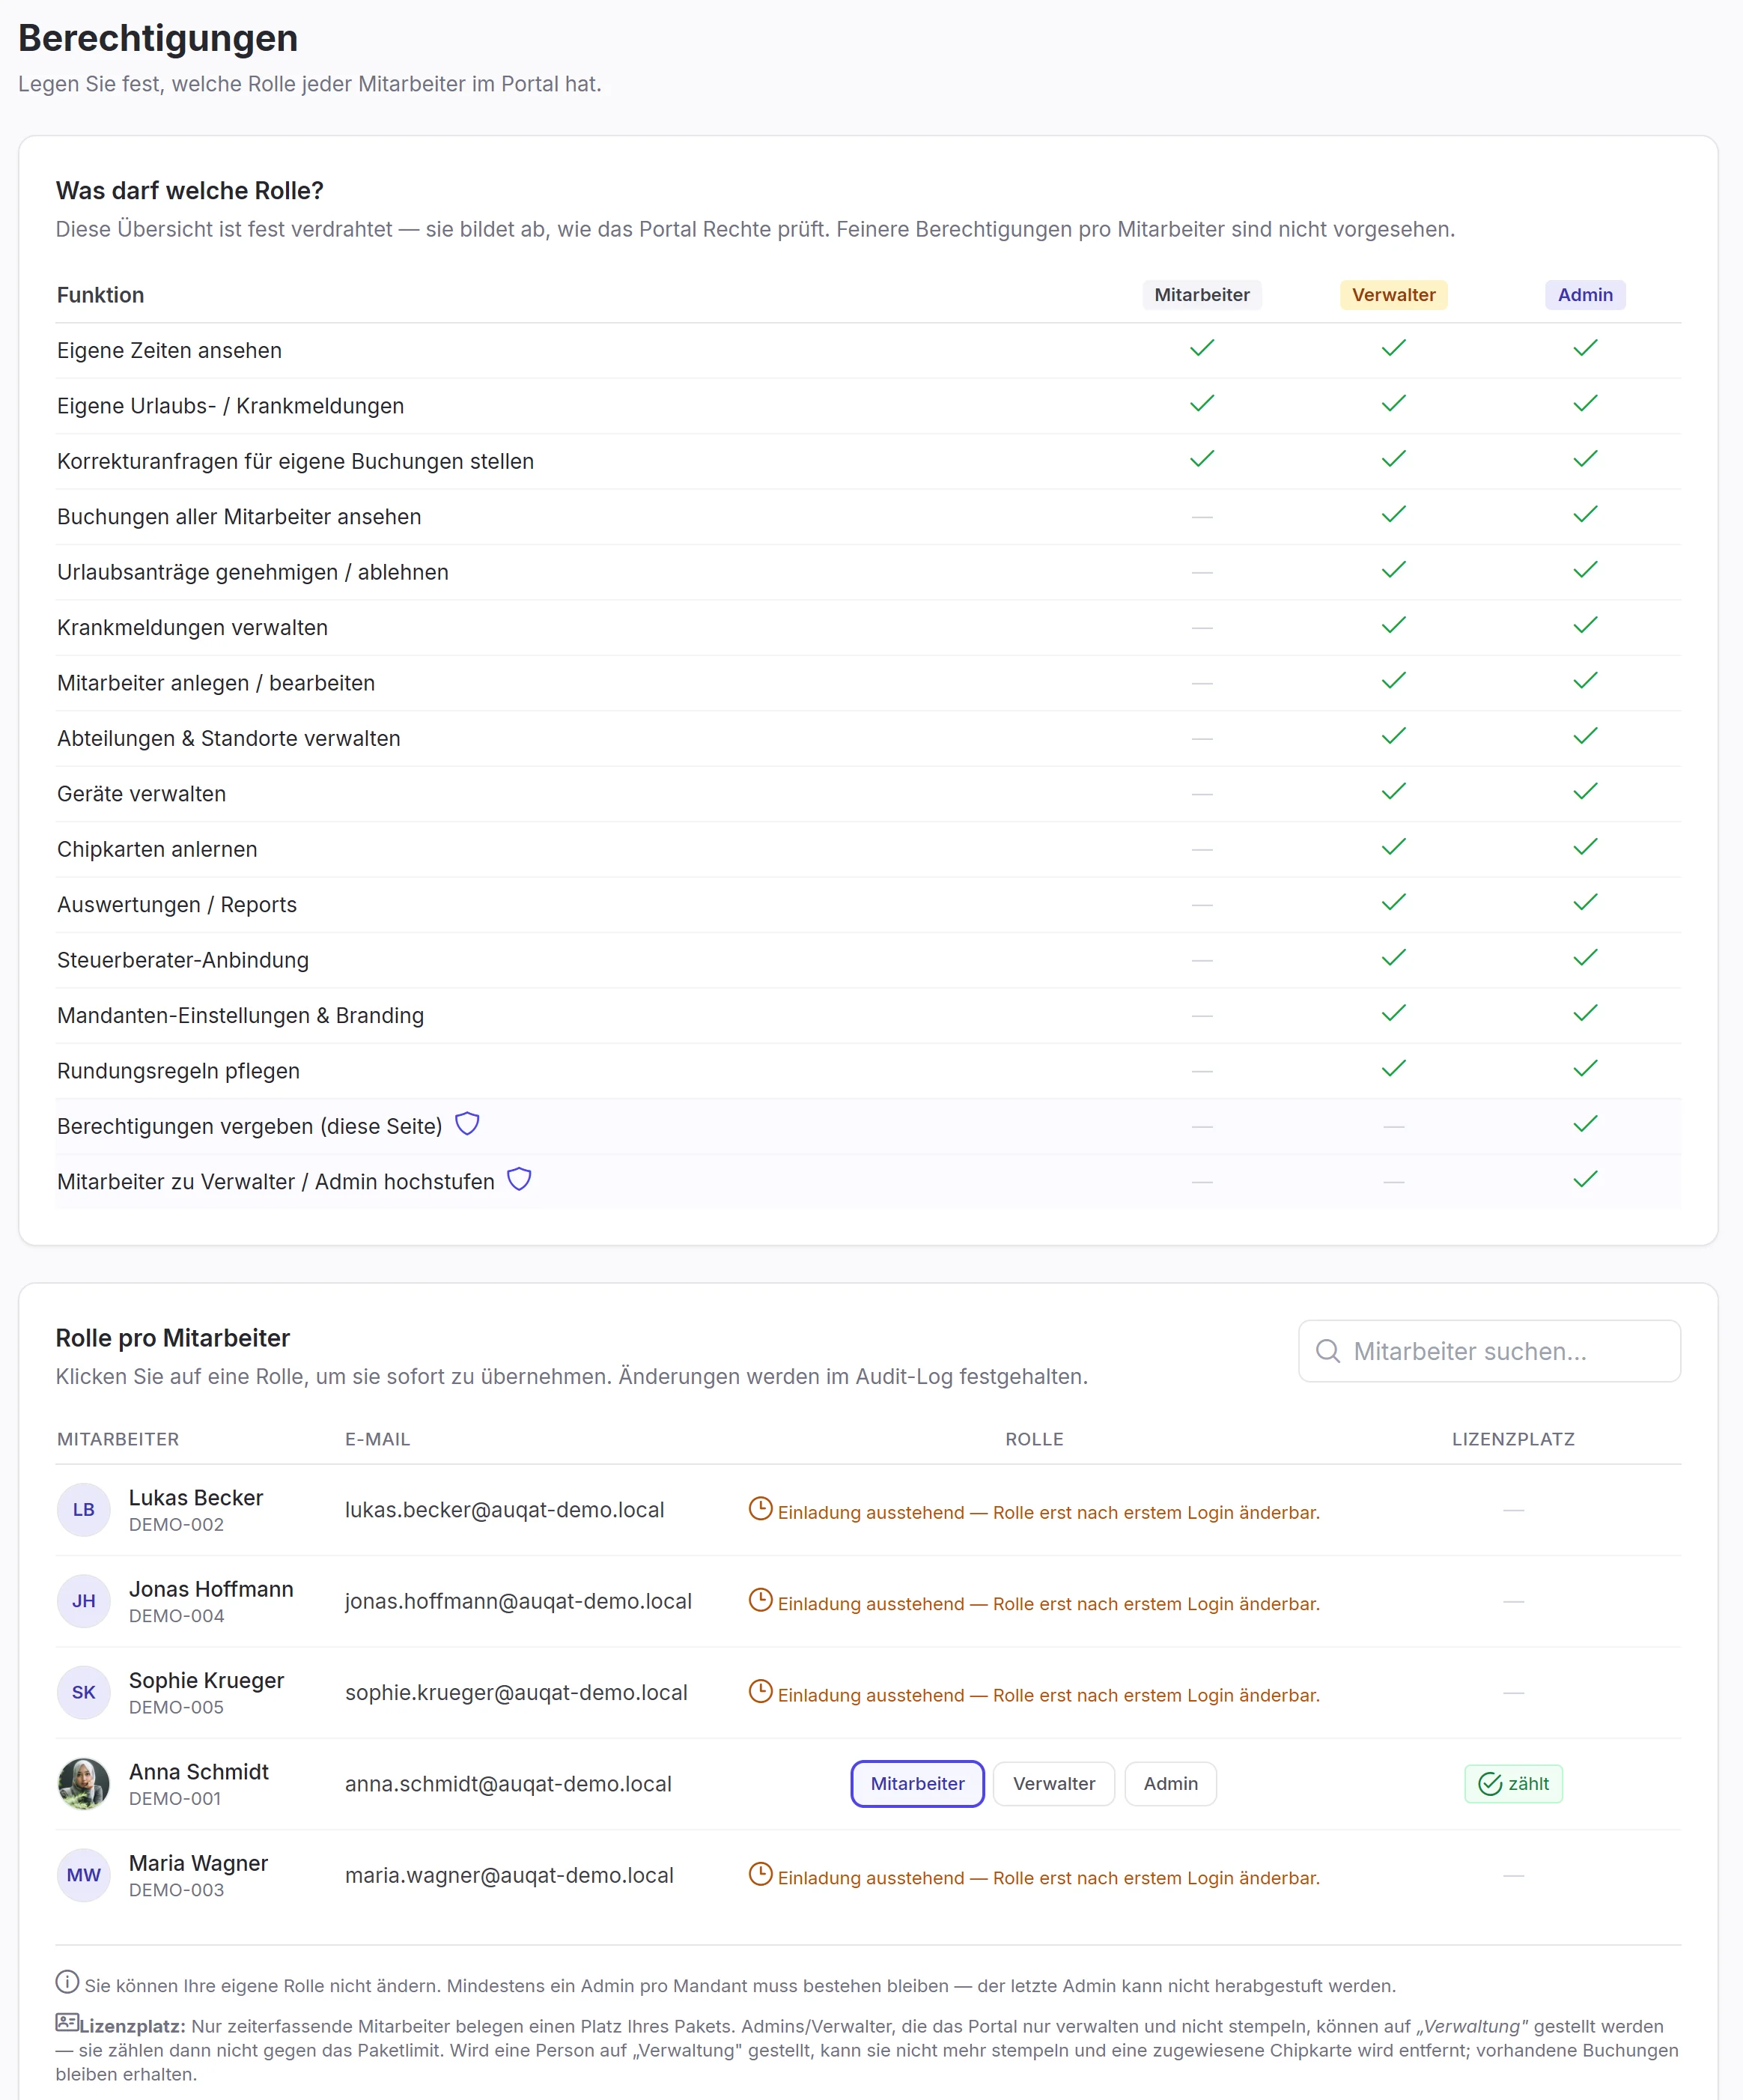Viewport: 1743px width, 2100px height.
Task: Click the 'ROLLE' column header
Action: click(x=1035, y=1439)
